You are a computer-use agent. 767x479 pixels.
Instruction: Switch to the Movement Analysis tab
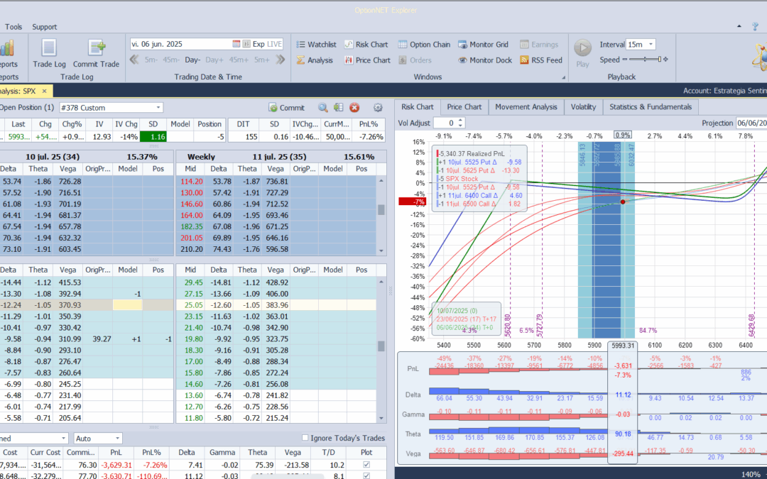(526, 107)
